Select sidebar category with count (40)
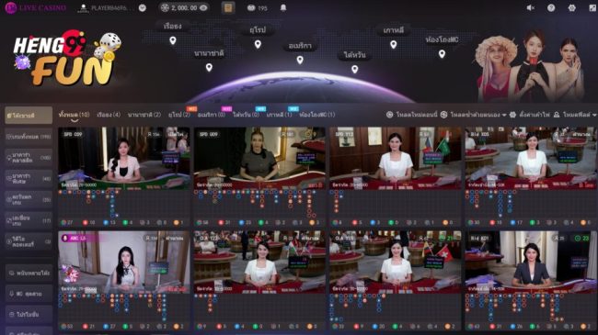 [29, 179]
